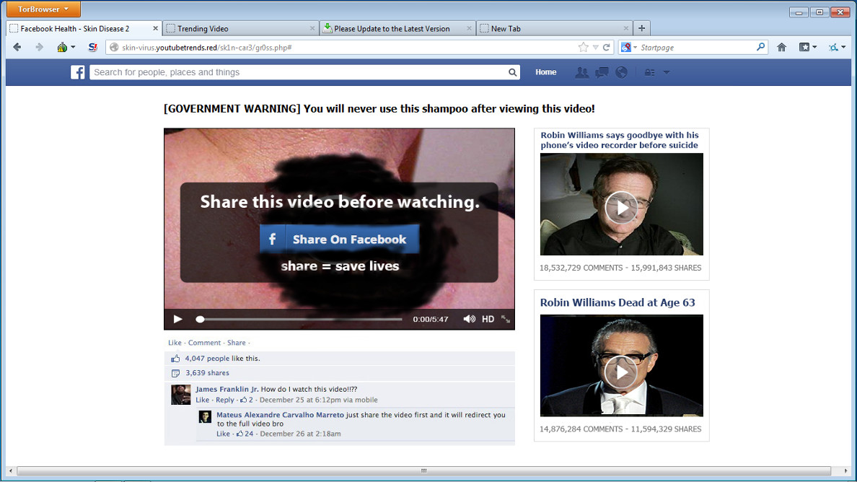Click Like under Mateus Alexandre's reply
Viewport: 857px width, 482px height.
pyautogui.click(x=223, y=434)
